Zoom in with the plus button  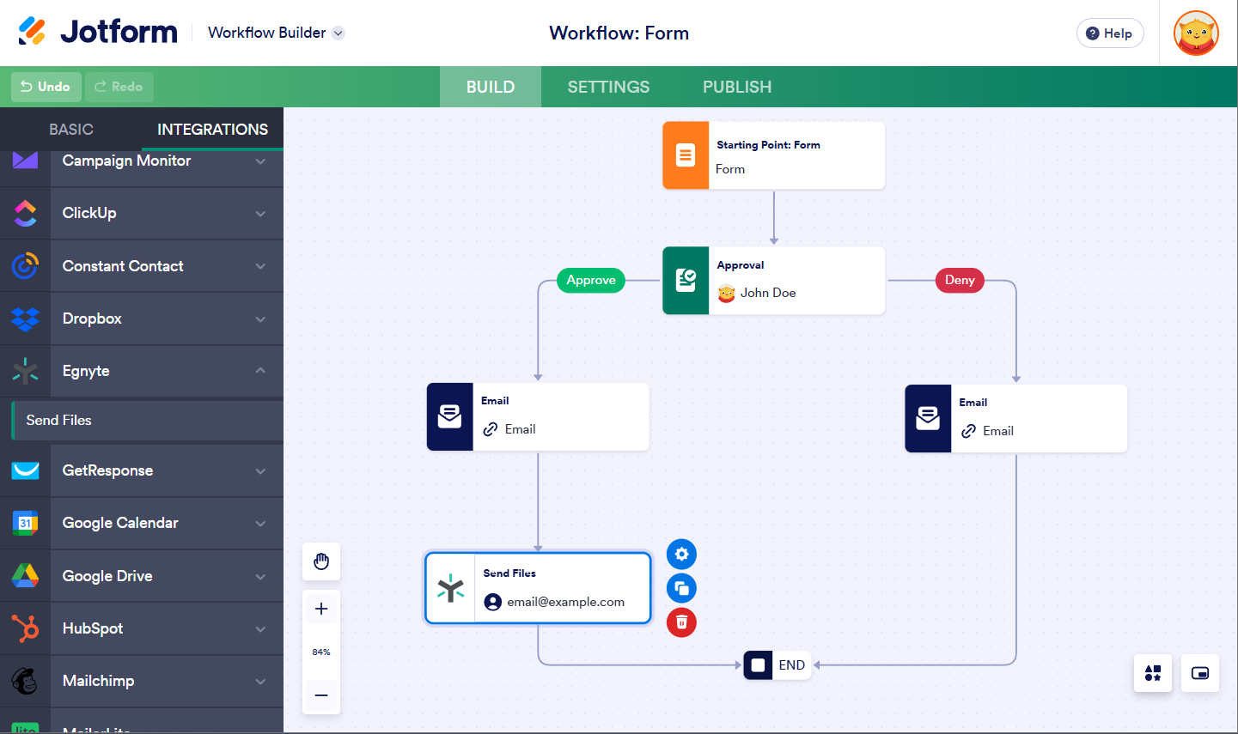[x=321, y=609]
